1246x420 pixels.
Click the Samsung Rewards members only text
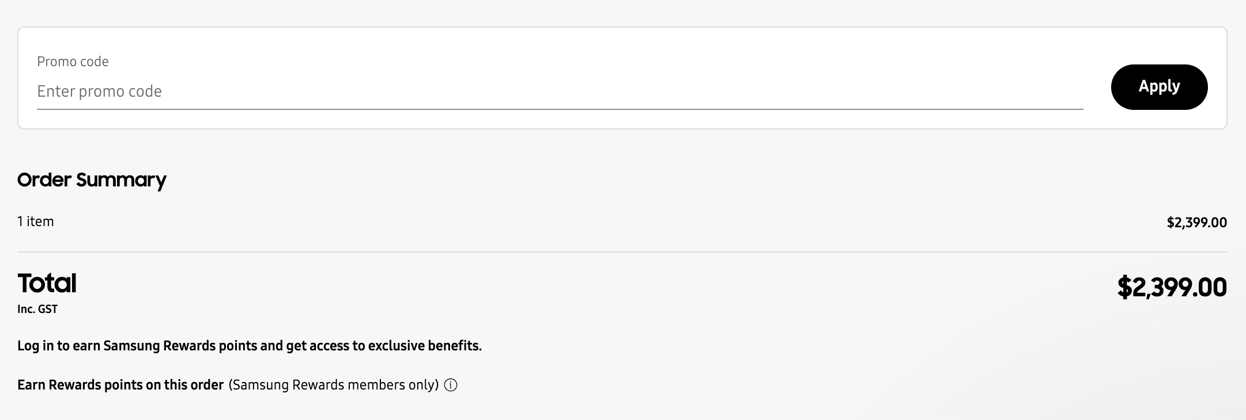334,385
